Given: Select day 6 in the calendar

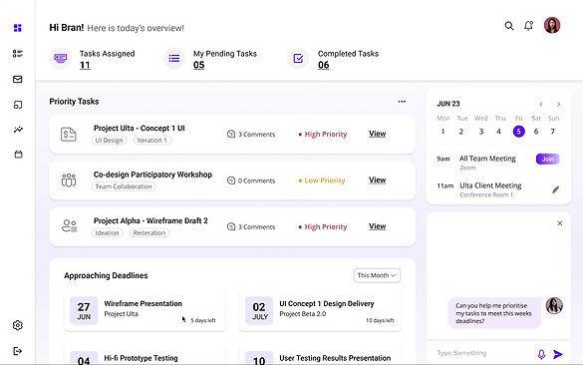Looking at the screenshot, I should coord(536,132).
